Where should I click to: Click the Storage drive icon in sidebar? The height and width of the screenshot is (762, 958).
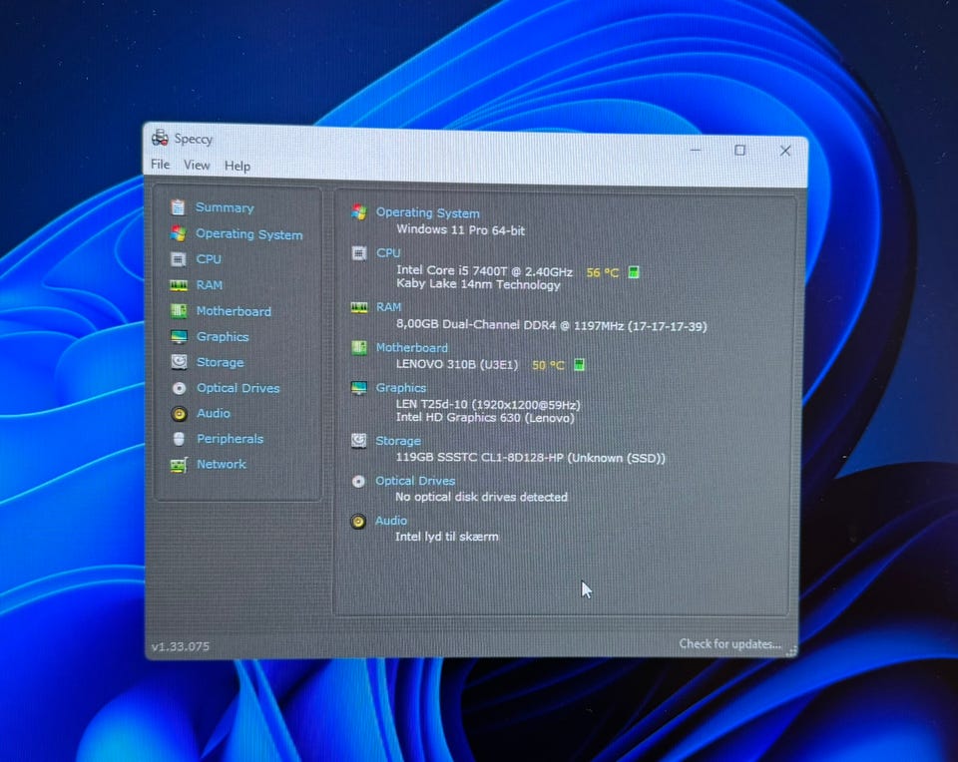pos(179,362)
